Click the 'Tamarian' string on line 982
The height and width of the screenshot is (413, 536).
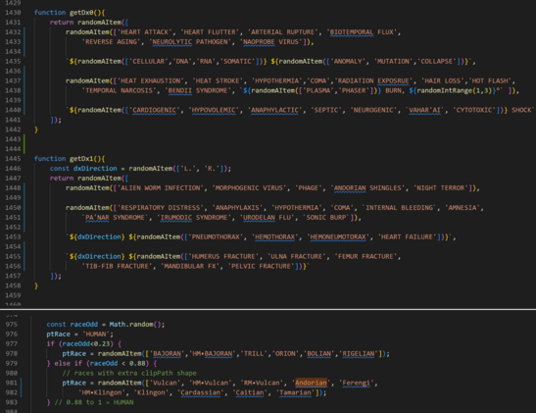[295, 392]
